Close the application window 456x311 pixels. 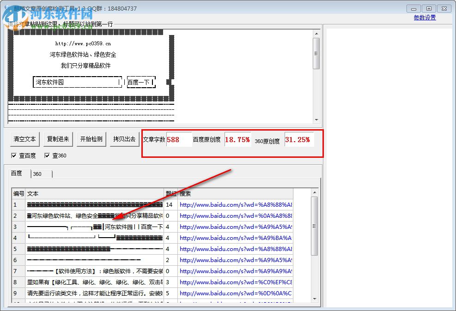pyautogui.click(x=444, y=9)
